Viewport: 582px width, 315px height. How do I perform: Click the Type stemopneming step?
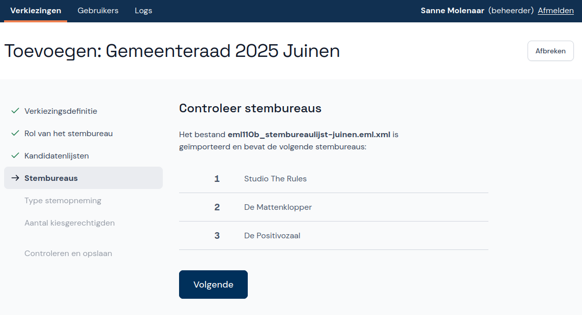63,200
